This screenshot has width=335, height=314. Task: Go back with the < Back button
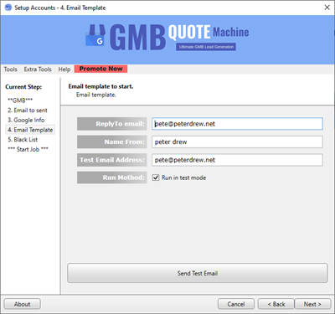pos(276,304)
